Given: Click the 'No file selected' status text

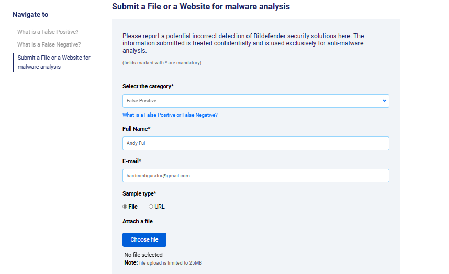Looking at the screenshot, I should (x=143, y=255).
